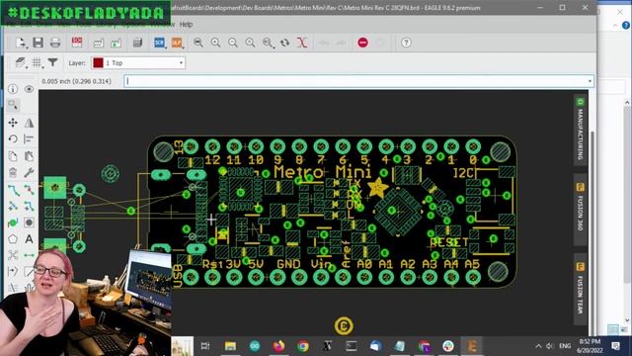Open Google Chrome from the taskbar
632x356 pixels.
303,346
